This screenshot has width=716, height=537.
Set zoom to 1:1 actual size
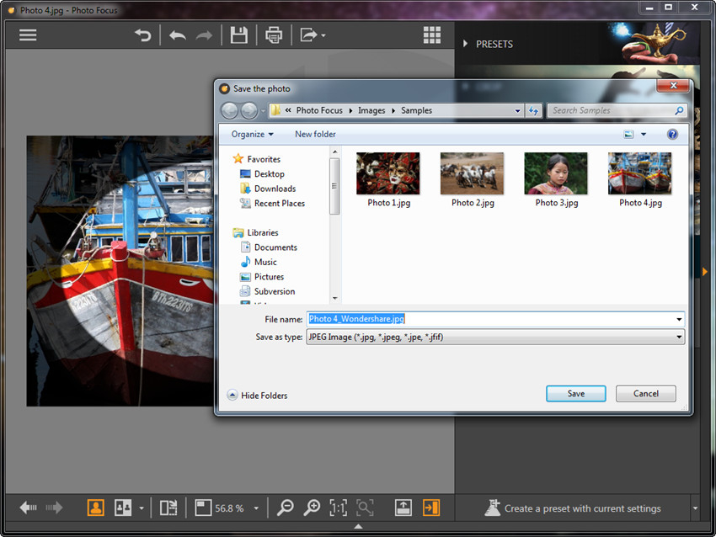pos(339,508)
